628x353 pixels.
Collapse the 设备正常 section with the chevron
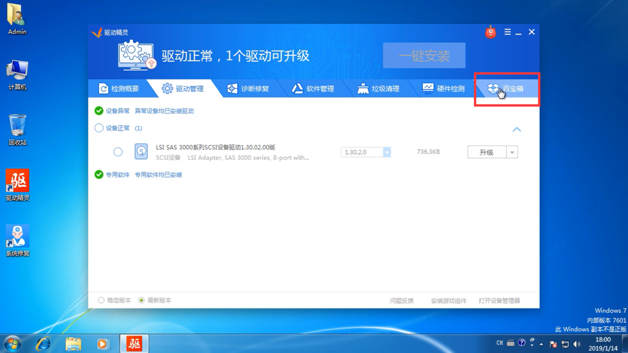517,129
